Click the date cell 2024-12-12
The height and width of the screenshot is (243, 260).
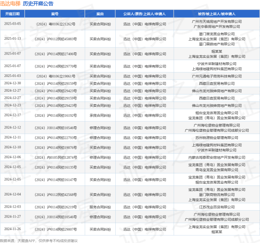13,128
